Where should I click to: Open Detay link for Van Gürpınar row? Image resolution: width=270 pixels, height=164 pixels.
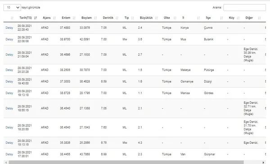click(x=9, y=155)
